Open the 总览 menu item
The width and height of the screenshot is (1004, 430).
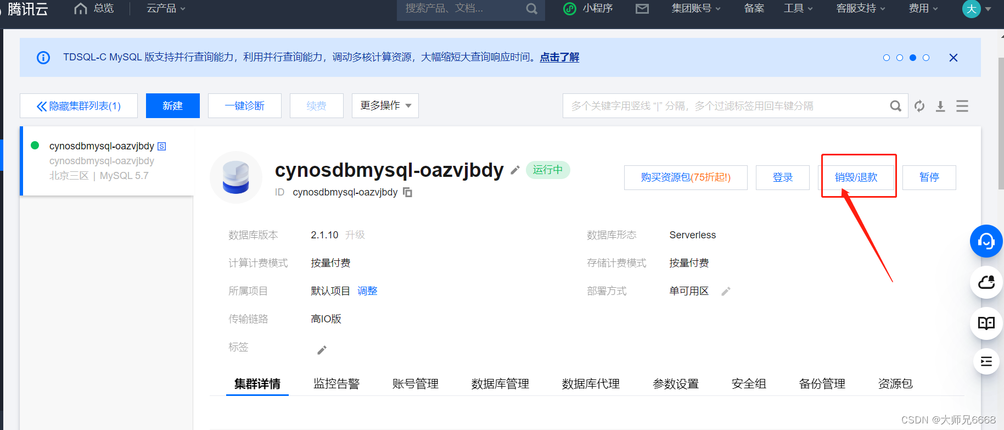point(104,8)
